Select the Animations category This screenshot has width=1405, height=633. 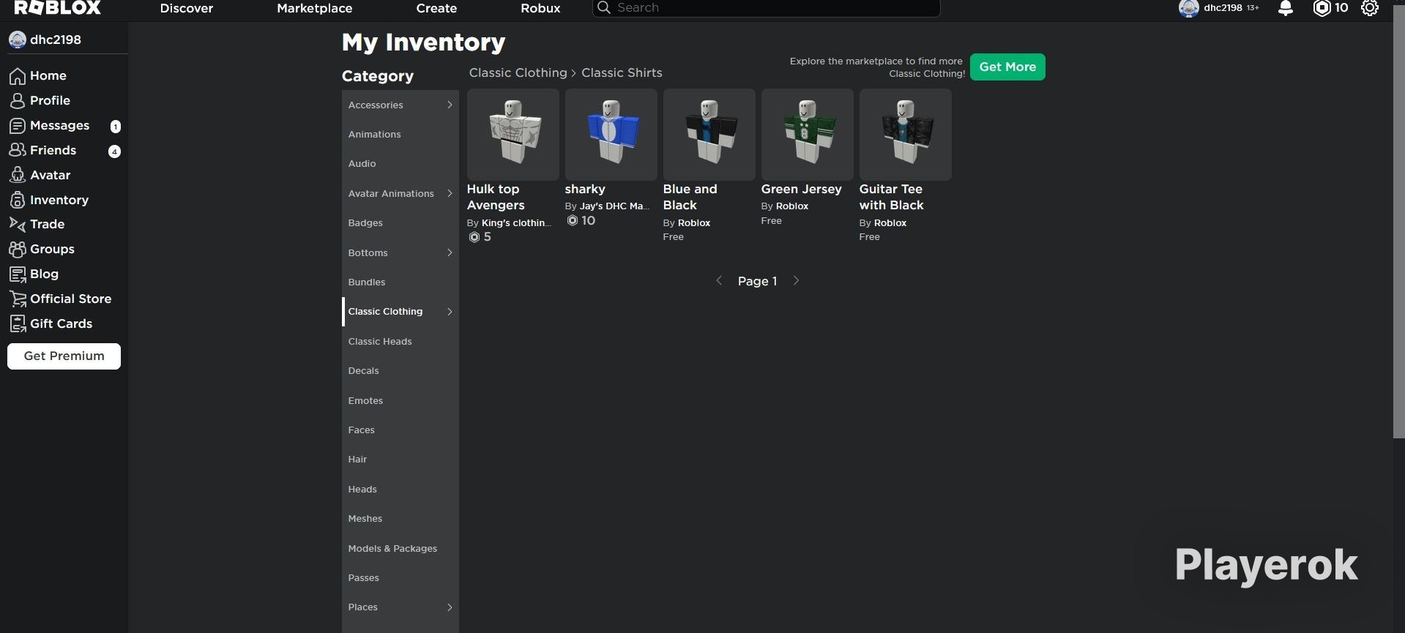(x=400, y=135)
